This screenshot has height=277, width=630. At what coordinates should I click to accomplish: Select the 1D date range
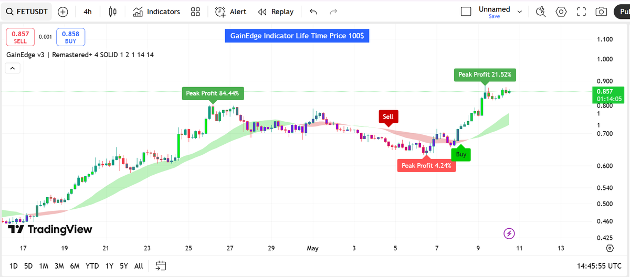coord(14,266)
